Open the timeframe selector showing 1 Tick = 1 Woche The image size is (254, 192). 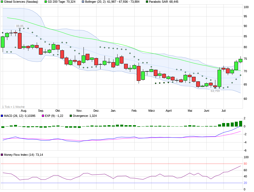pos(13,106)
